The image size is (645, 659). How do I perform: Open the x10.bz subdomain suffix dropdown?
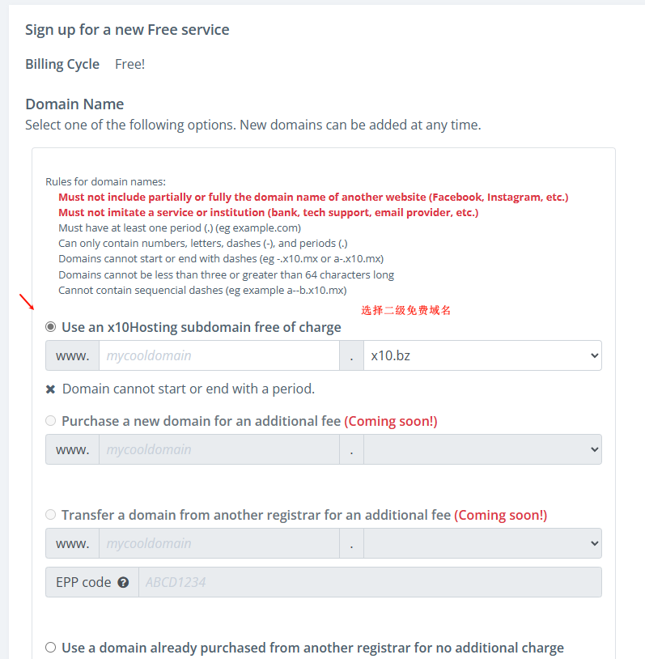pos(482,355)
